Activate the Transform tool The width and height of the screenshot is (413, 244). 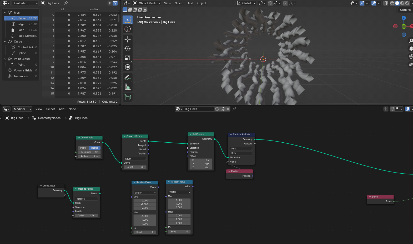128,67
